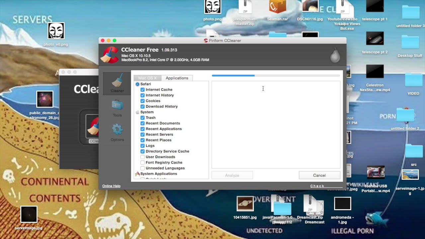Select VIDEO folder icon
This screenshot has width=425, height=239.
tap(413, 80)
